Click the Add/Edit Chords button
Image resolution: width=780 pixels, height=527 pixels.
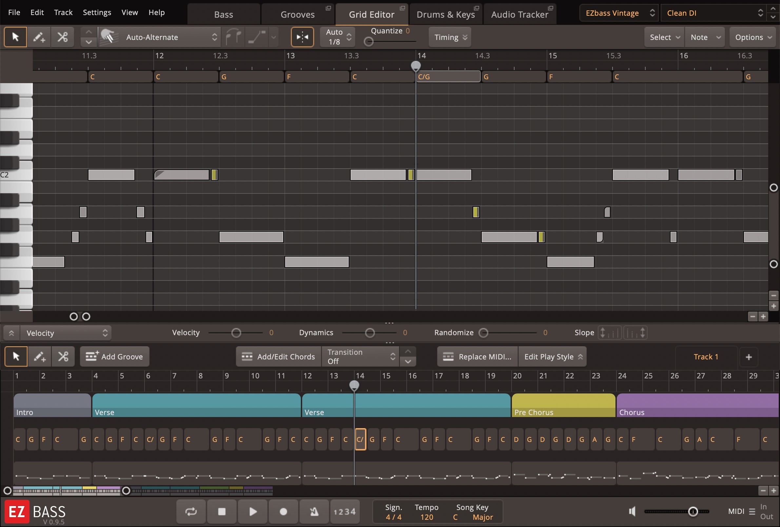279,356
